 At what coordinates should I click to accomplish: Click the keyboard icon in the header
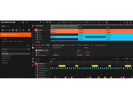pyautogui.click(x=107, y=22)
